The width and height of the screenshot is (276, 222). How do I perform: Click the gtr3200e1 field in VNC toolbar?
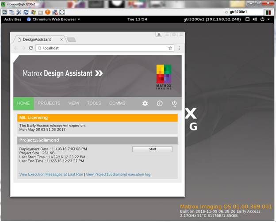tap(246, 12)
